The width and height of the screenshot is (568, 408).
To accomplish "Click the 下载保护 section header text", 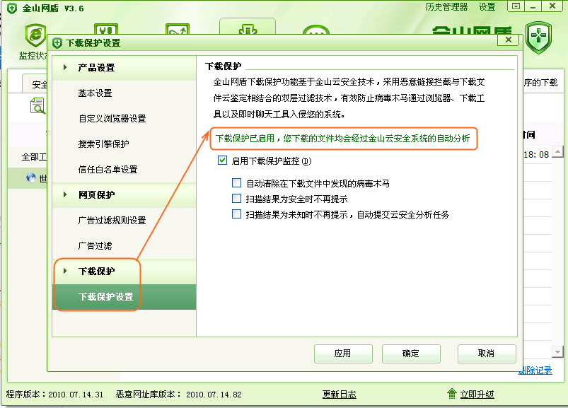I will [96, 271].
